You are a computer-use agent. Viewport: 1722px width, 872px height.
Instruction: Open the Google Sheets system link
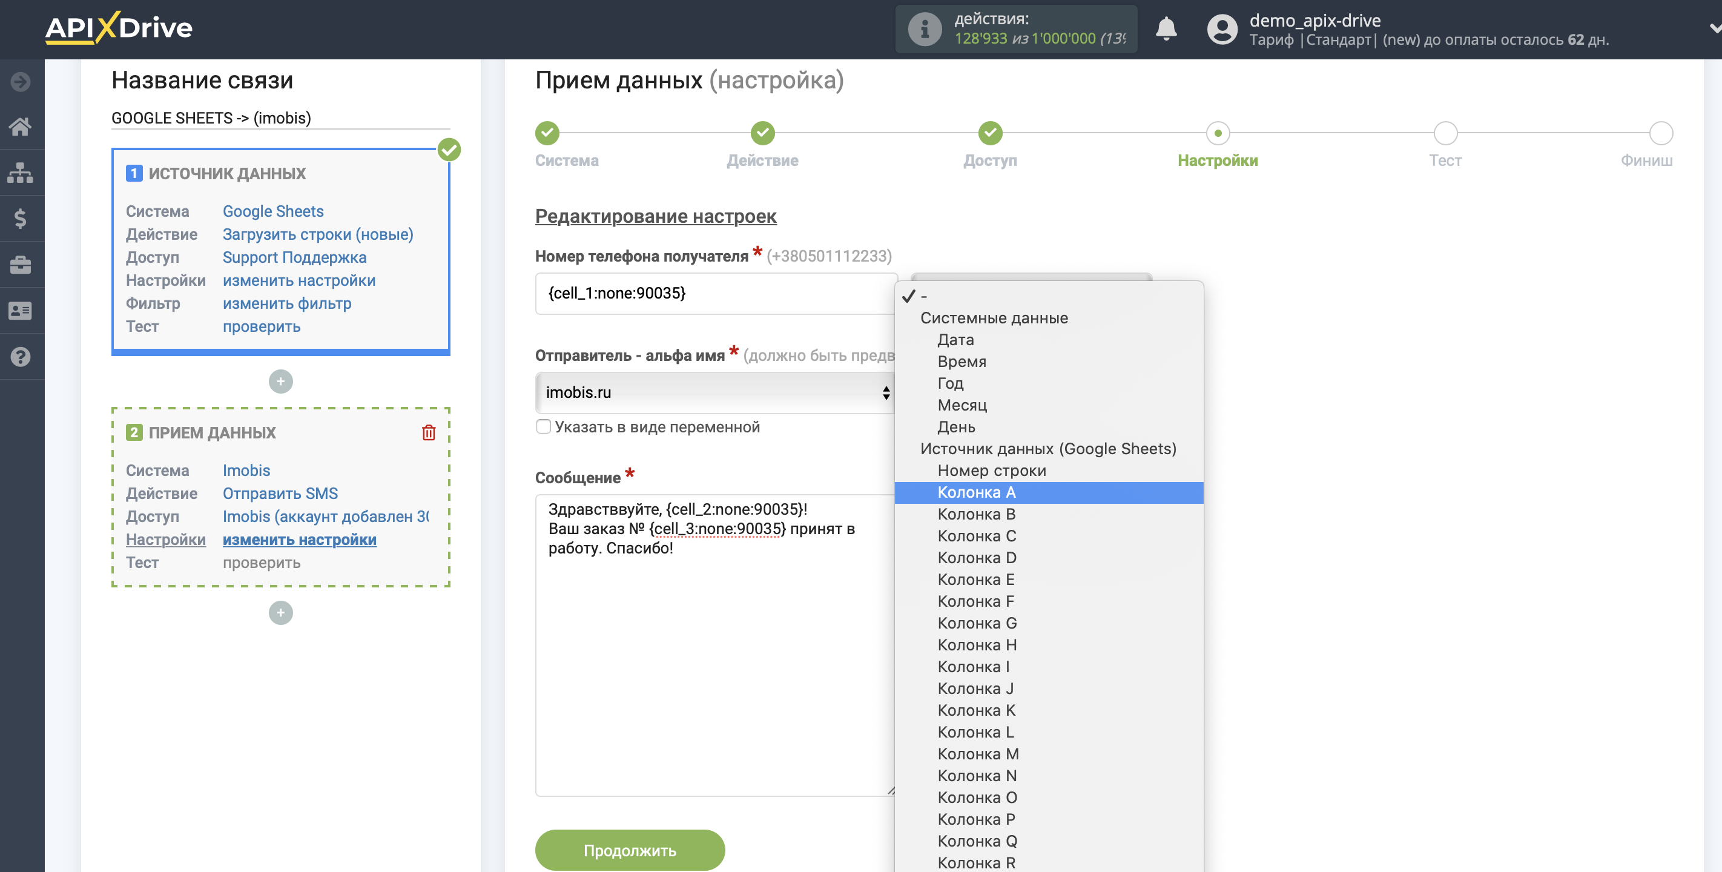pyautogui.click(x=272, y=211)
